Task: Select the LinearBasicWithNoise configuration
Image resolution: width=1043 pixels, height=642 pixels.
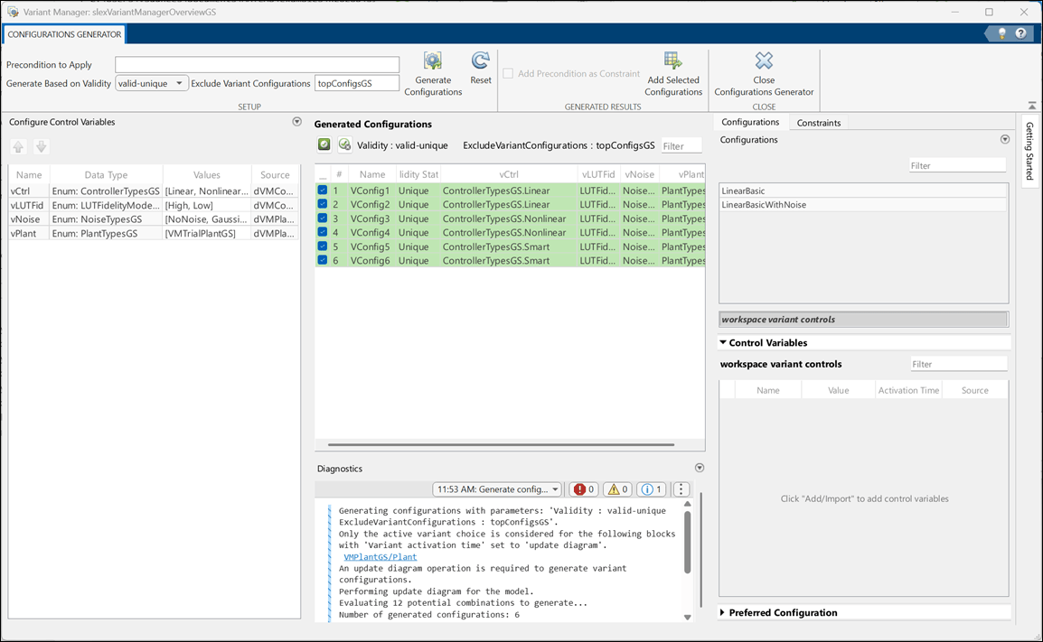Action: [863, 205]
